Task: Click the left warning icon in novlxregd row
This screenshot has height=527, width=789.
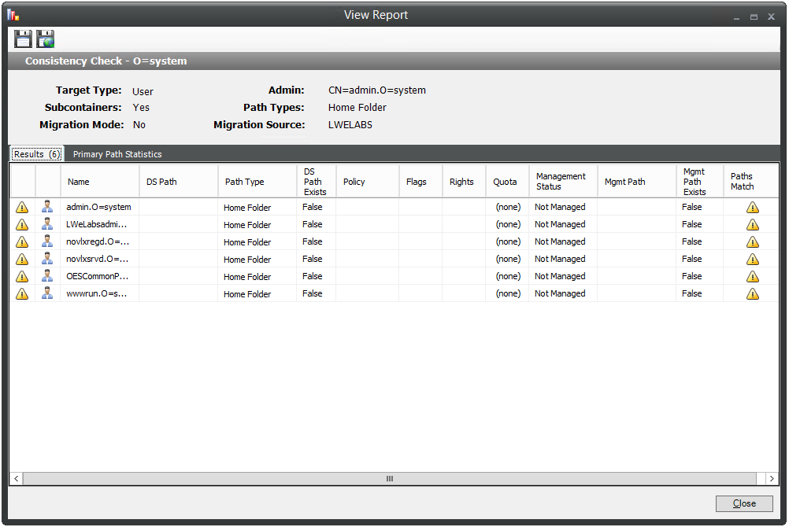Action: [22, 242]
